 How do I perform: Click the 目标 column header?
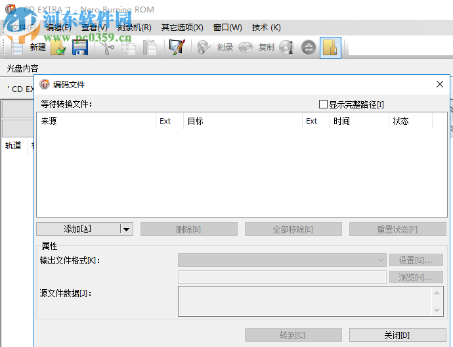point(243,121)
